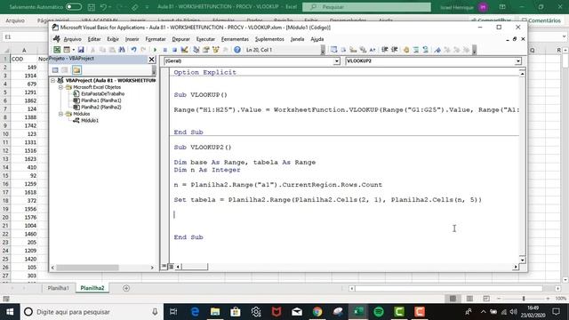The width and height of the screenshot is (569, 320).
Task: Open the Insert UserForm dropdown arrow
Action: [73, 50]
